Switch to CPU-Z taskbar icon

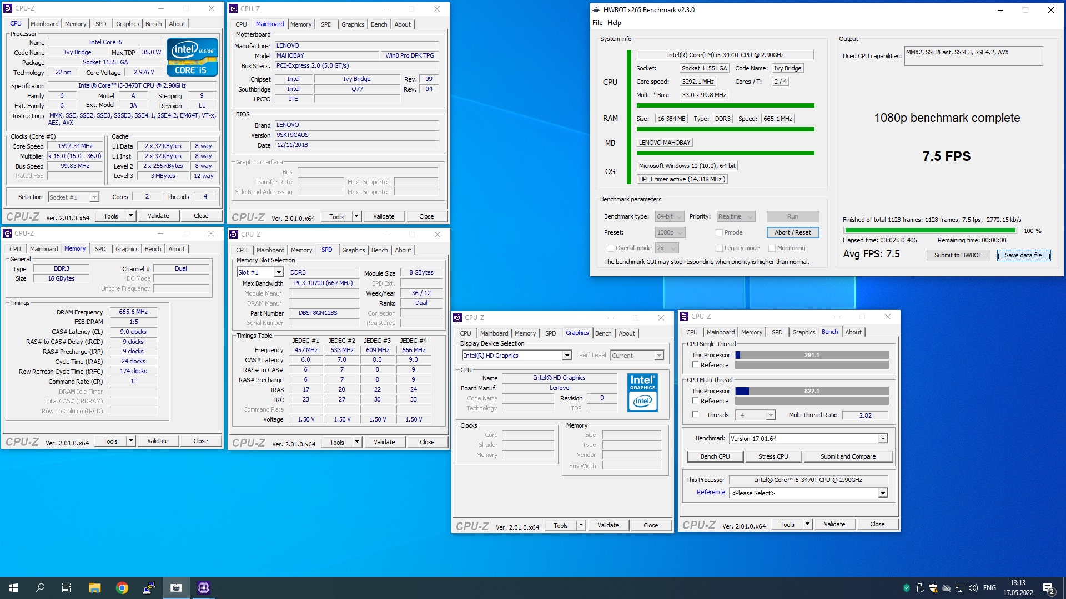(x=204, y=588)
